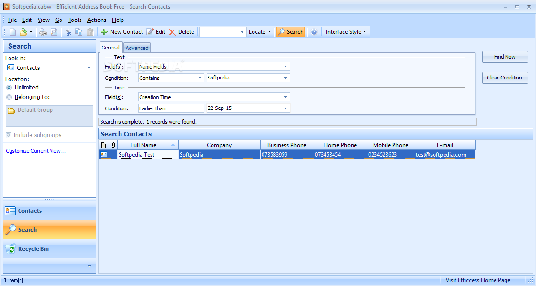Click the 073453454 home phone cell
The width and height of the screenshot is (536, 286).
[x=341, y=155]
